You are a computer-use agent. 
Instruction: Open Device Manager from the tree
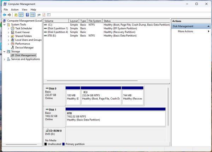[x=24, y=47]
